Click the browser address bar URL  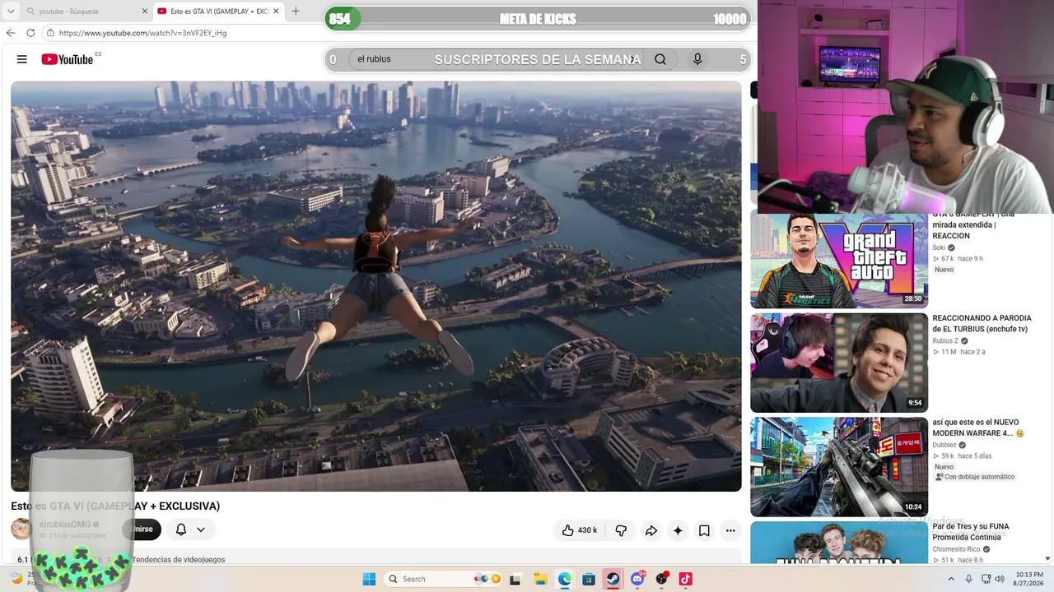tap(142, 33)
